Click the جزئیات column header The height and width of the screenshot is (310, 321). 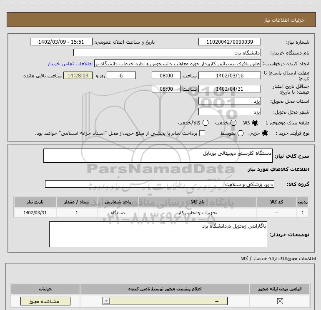tap(45, 289)
